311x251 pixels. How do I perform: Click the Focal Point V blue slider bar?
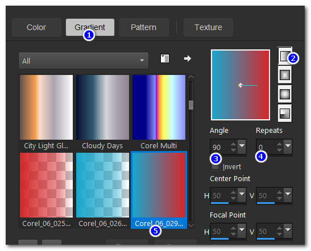(266, 239)
